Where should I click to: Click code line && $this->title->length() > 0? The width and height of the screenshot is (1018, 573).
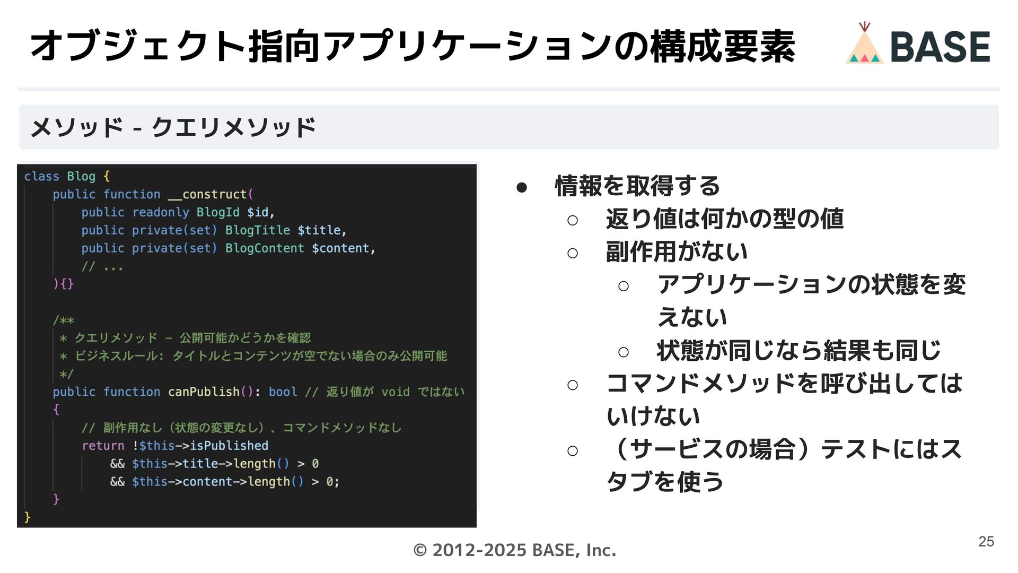tap(214, 464)
